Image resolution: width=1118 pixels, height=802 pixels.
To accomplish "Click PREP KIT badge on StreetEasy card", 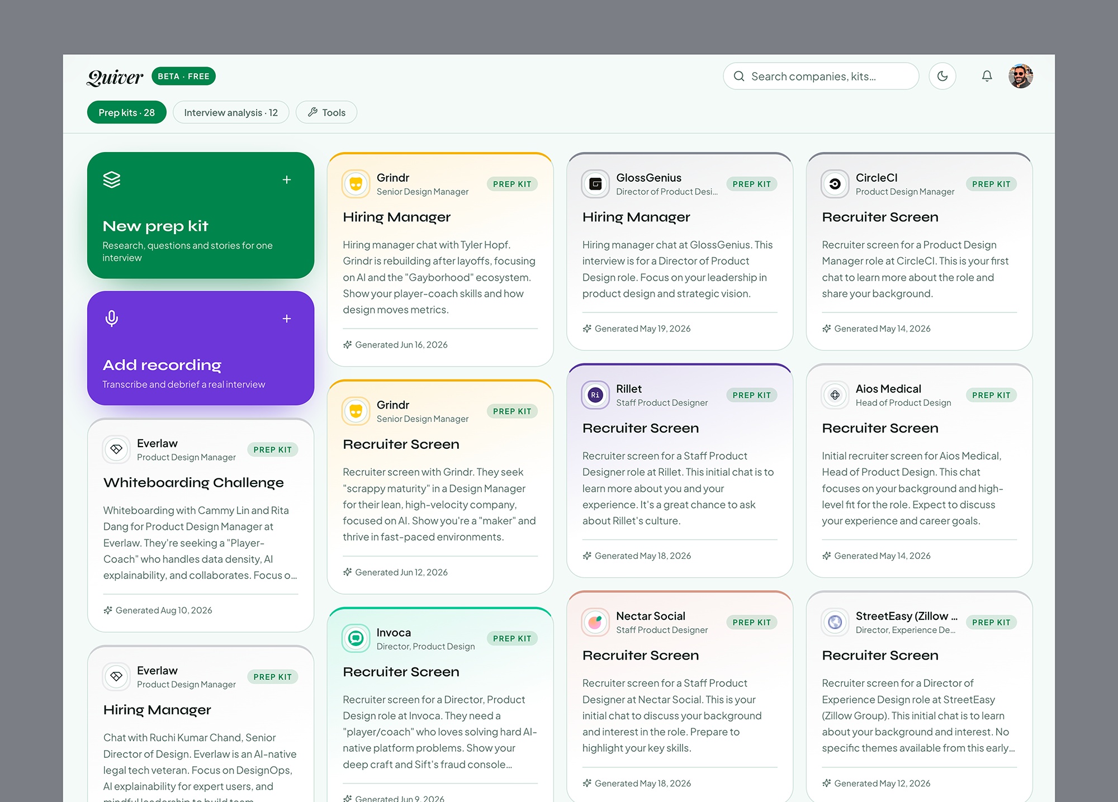I will coord(991,622).
